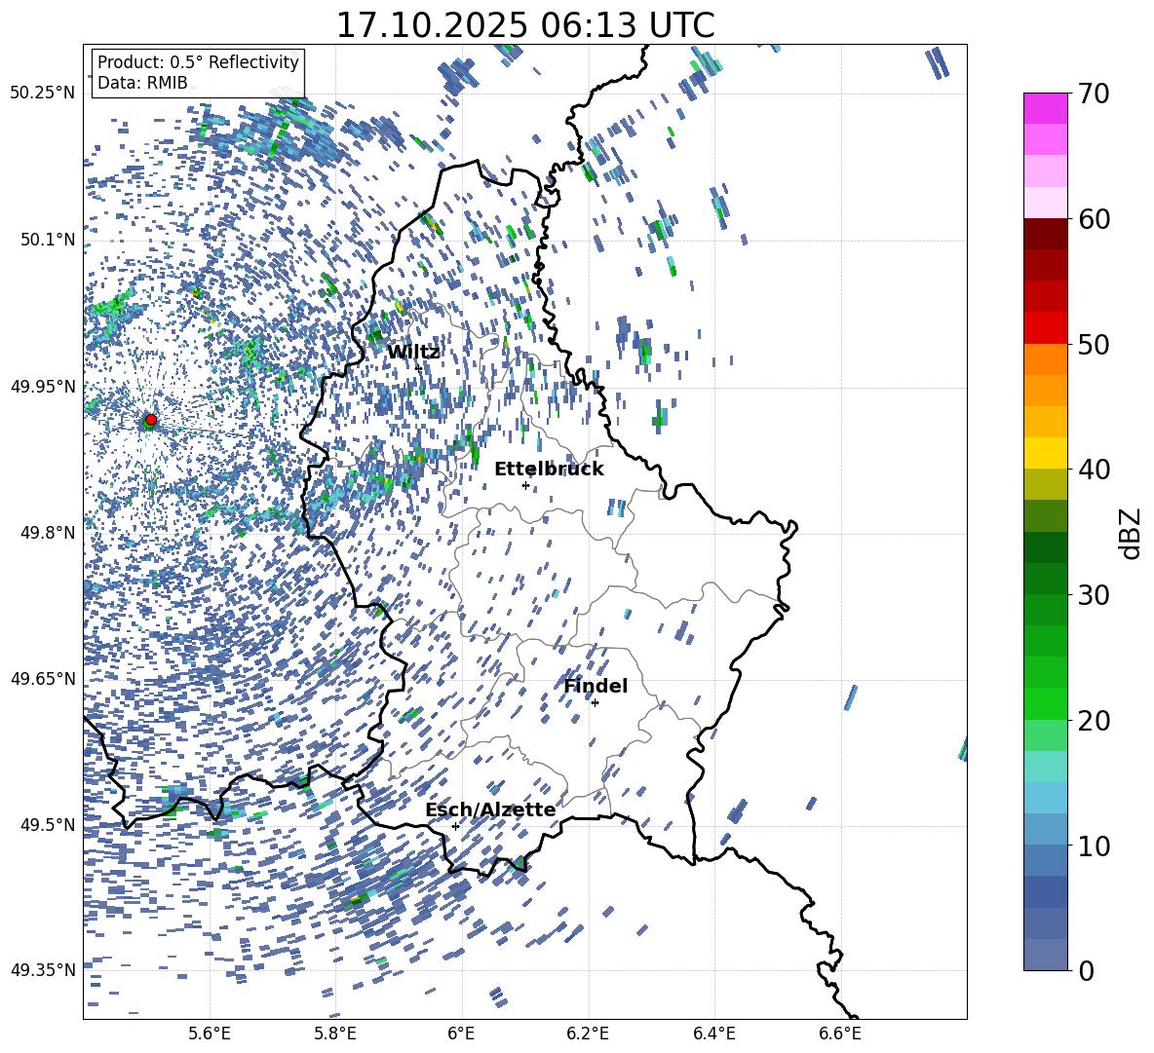The image size is (1154, 1053).
Task: Click the Wiltz station cross marker
Action: coord(419,368)
